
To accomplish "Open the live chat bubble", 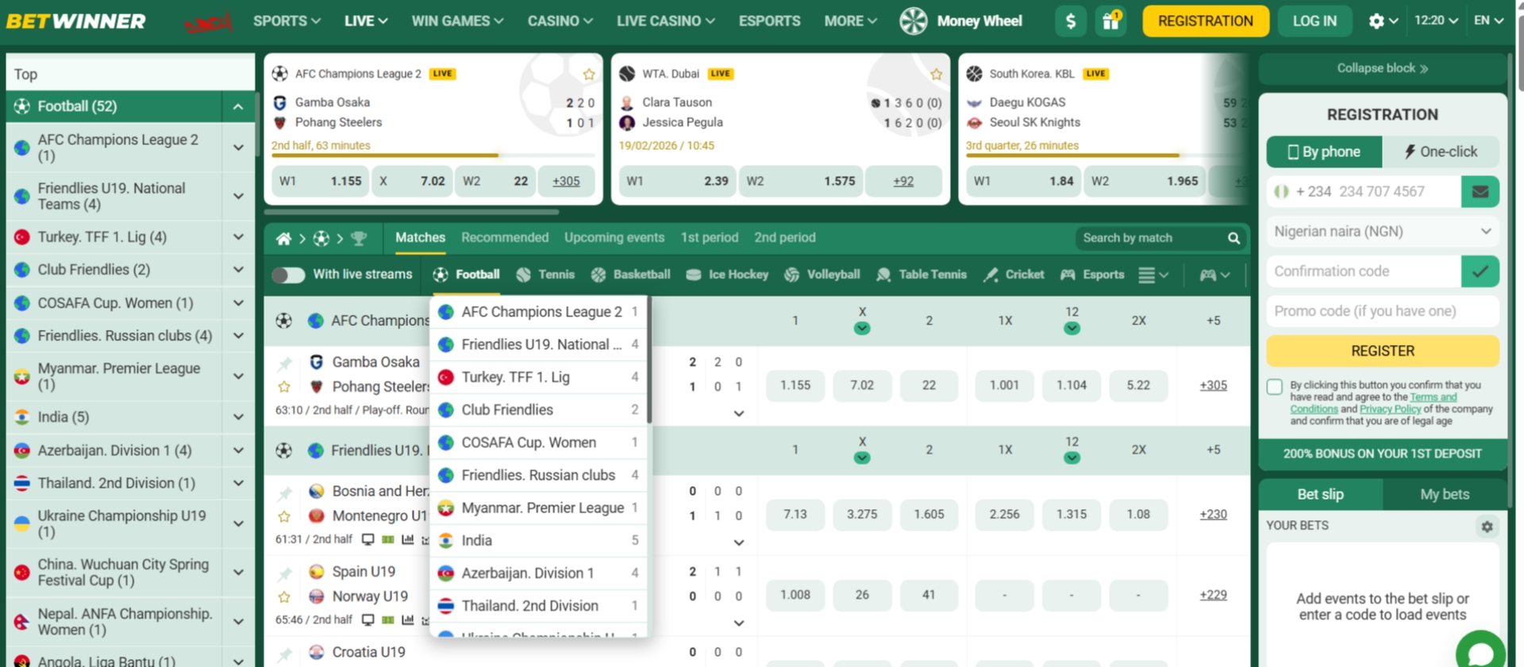I will 1480,653.
